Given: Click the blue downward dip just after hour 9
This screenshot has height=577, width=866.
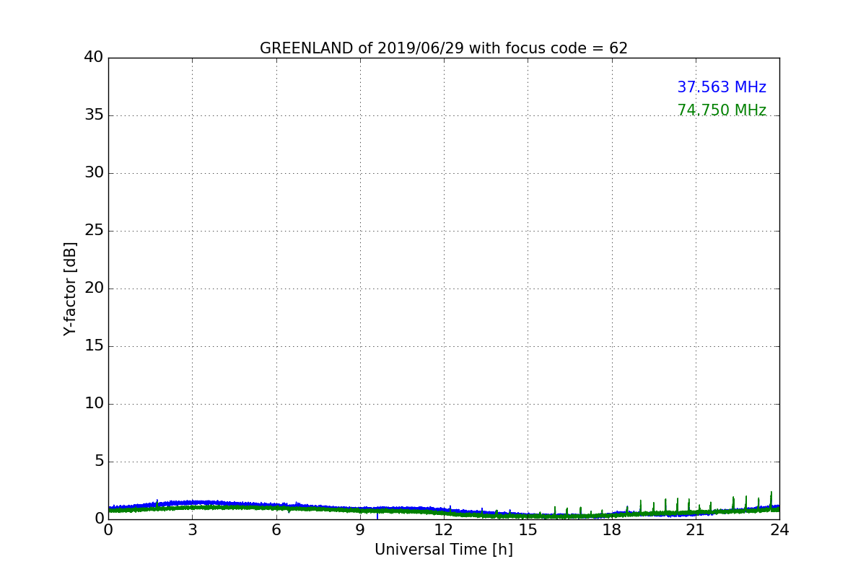Looking at the screenshot, I should [377, 515].
